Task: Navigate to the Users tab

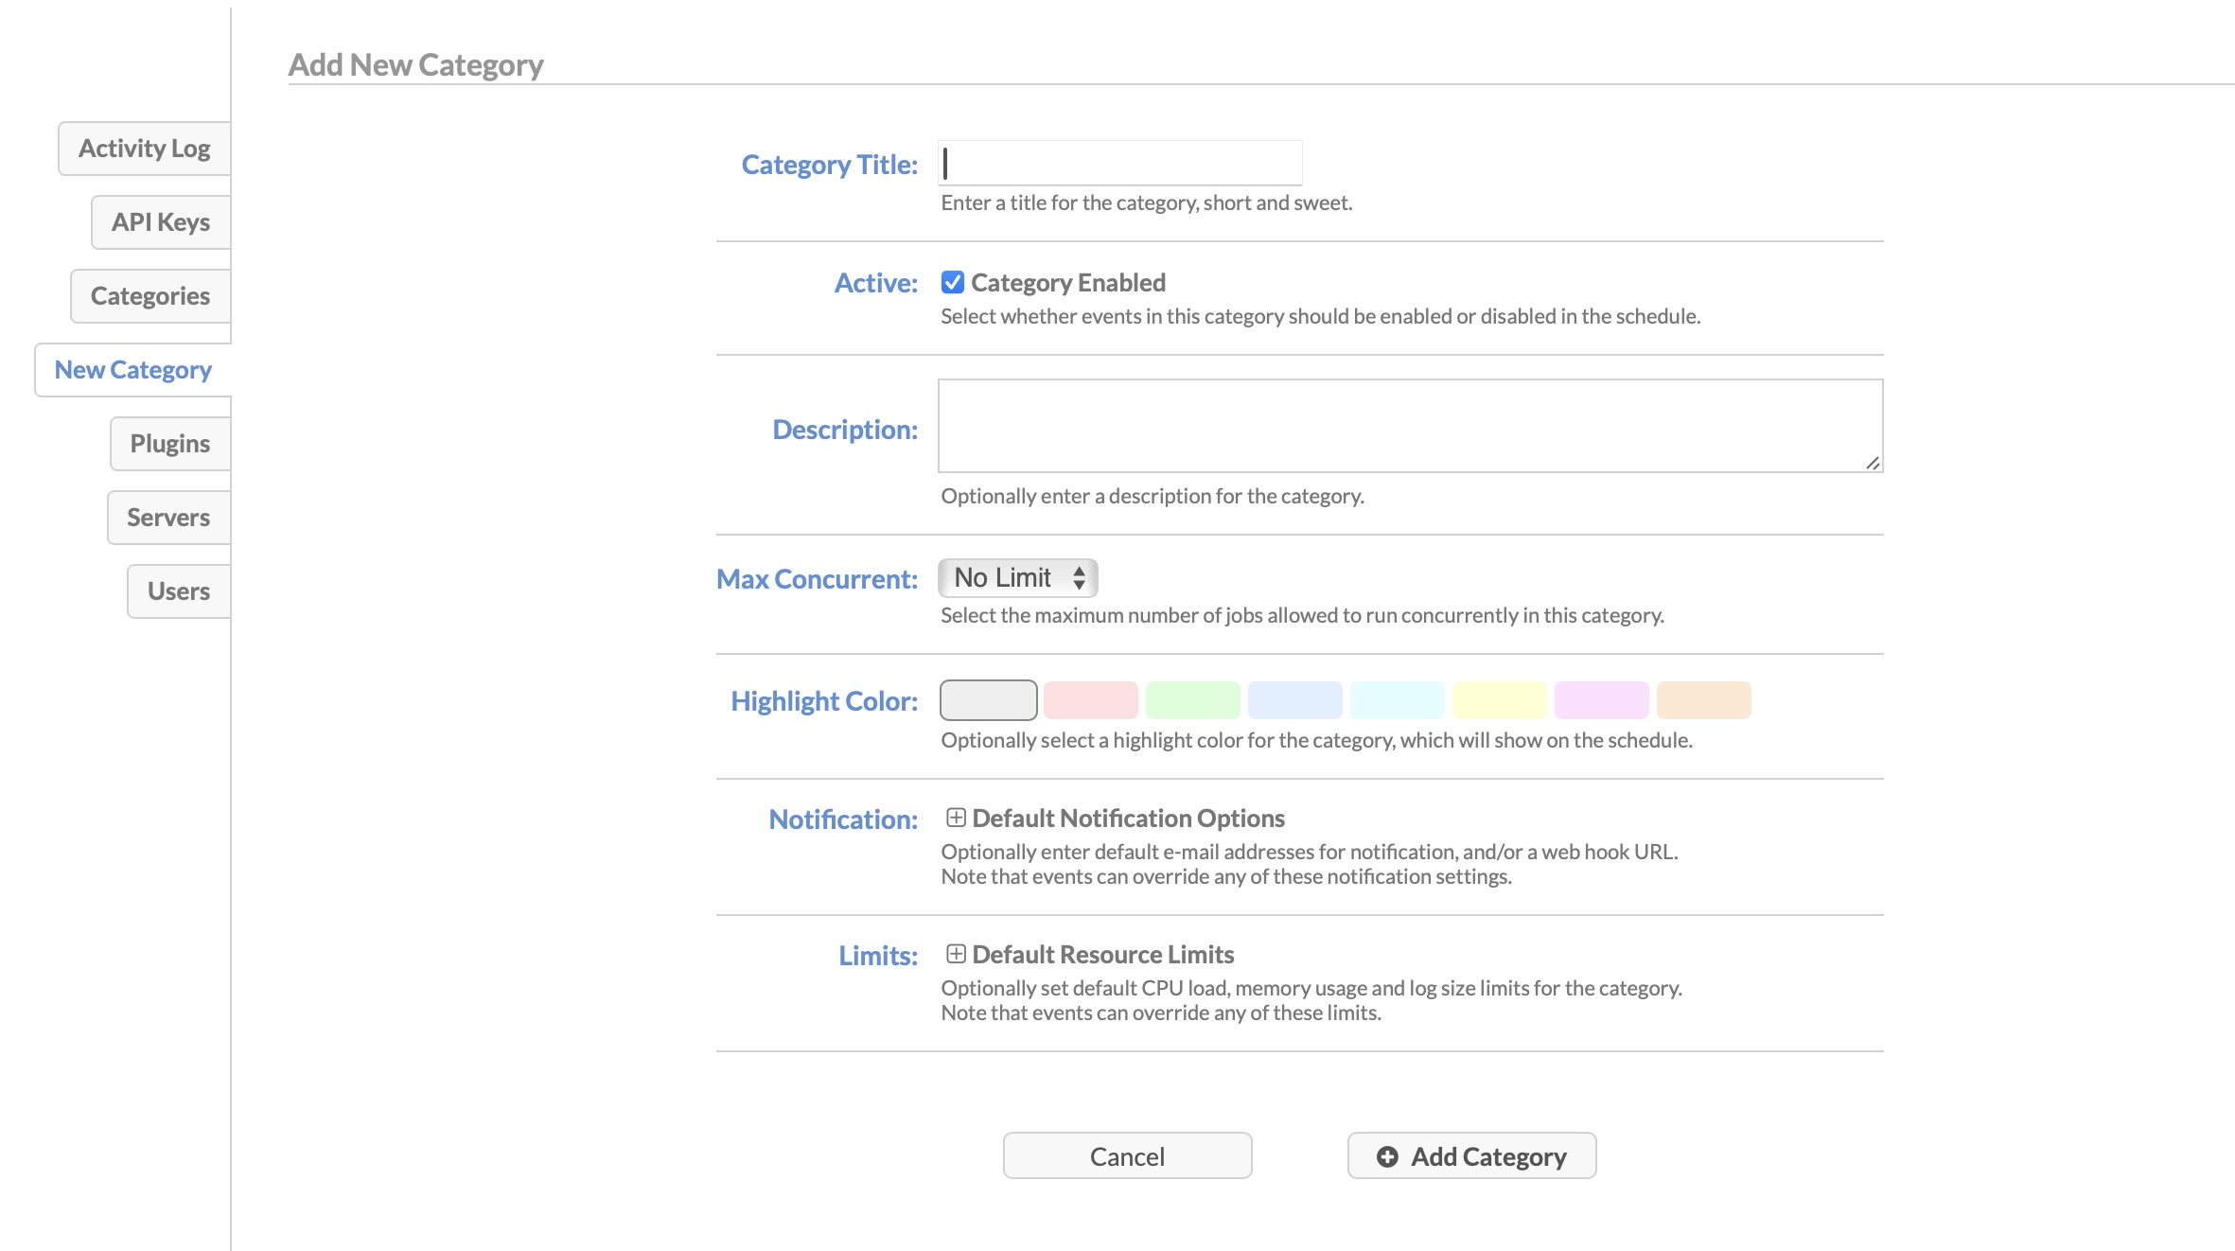Action: point(178,591)
